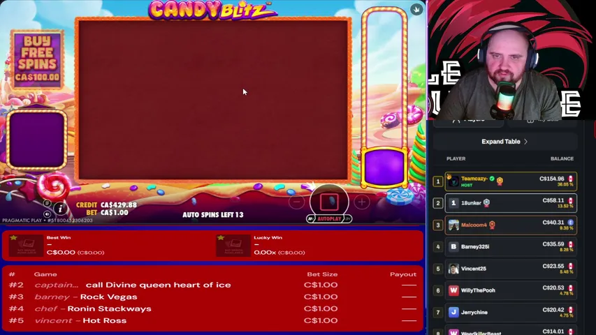
Task: Click Ethereum currency icon in Malcoom4 row
Action: pyautogui.click(x=571, y=223)
